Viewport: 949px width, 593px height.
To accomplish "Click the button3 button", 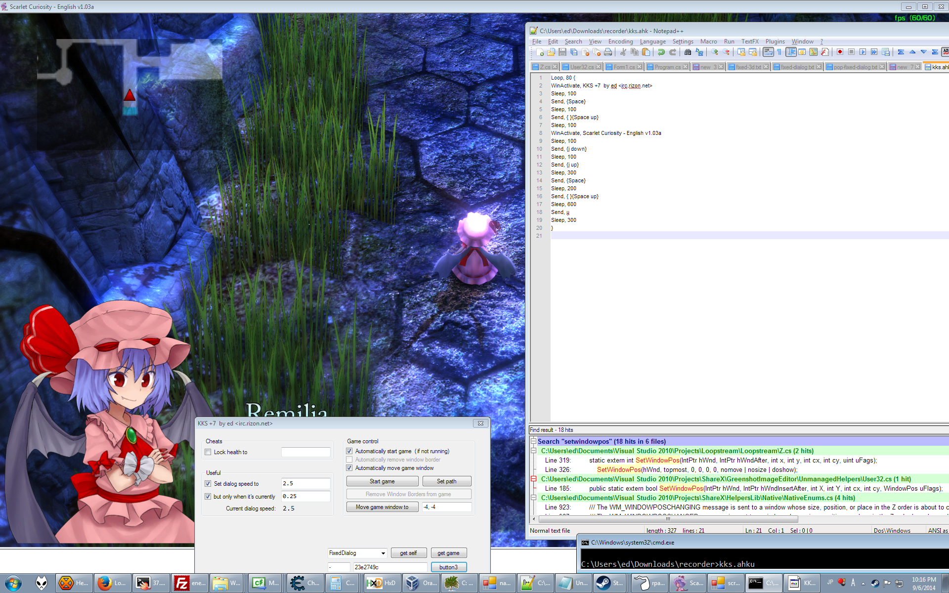I will (448, 567).
